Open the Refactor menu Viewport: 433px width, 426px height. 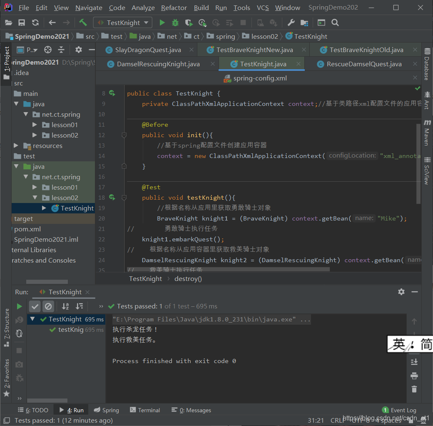coord(174,8)
